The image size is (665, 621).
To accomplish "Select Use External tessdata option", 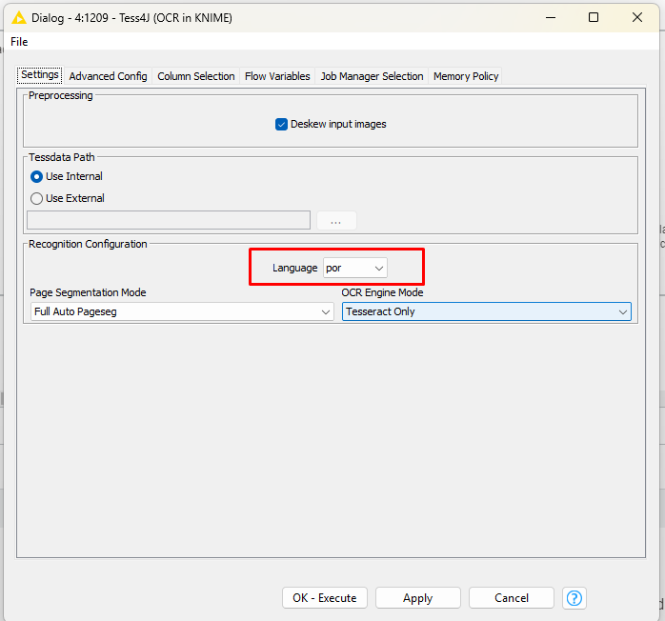I will click(37, 198).
